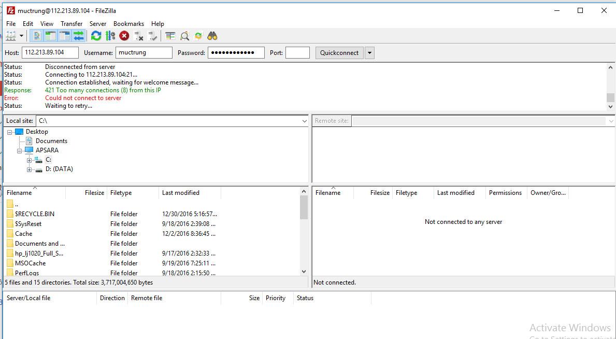Sort local files by Filesize column
Viewport: 616px width, 339px height.
click(87, 193)
